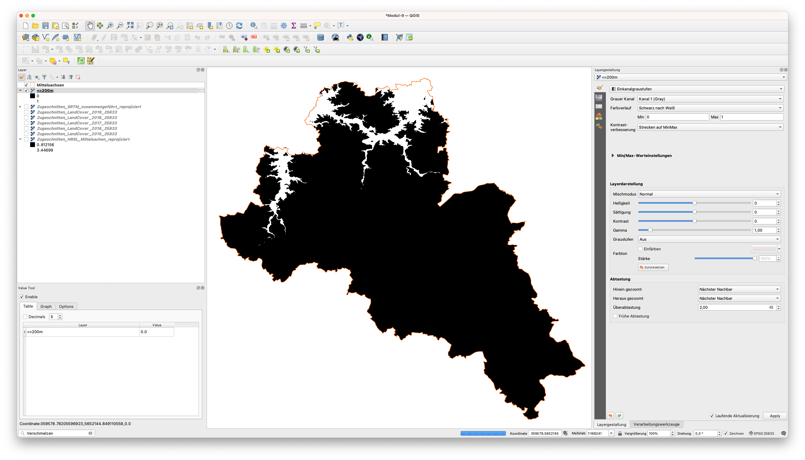Expand the SRTM layer tree node

[20, 107]
